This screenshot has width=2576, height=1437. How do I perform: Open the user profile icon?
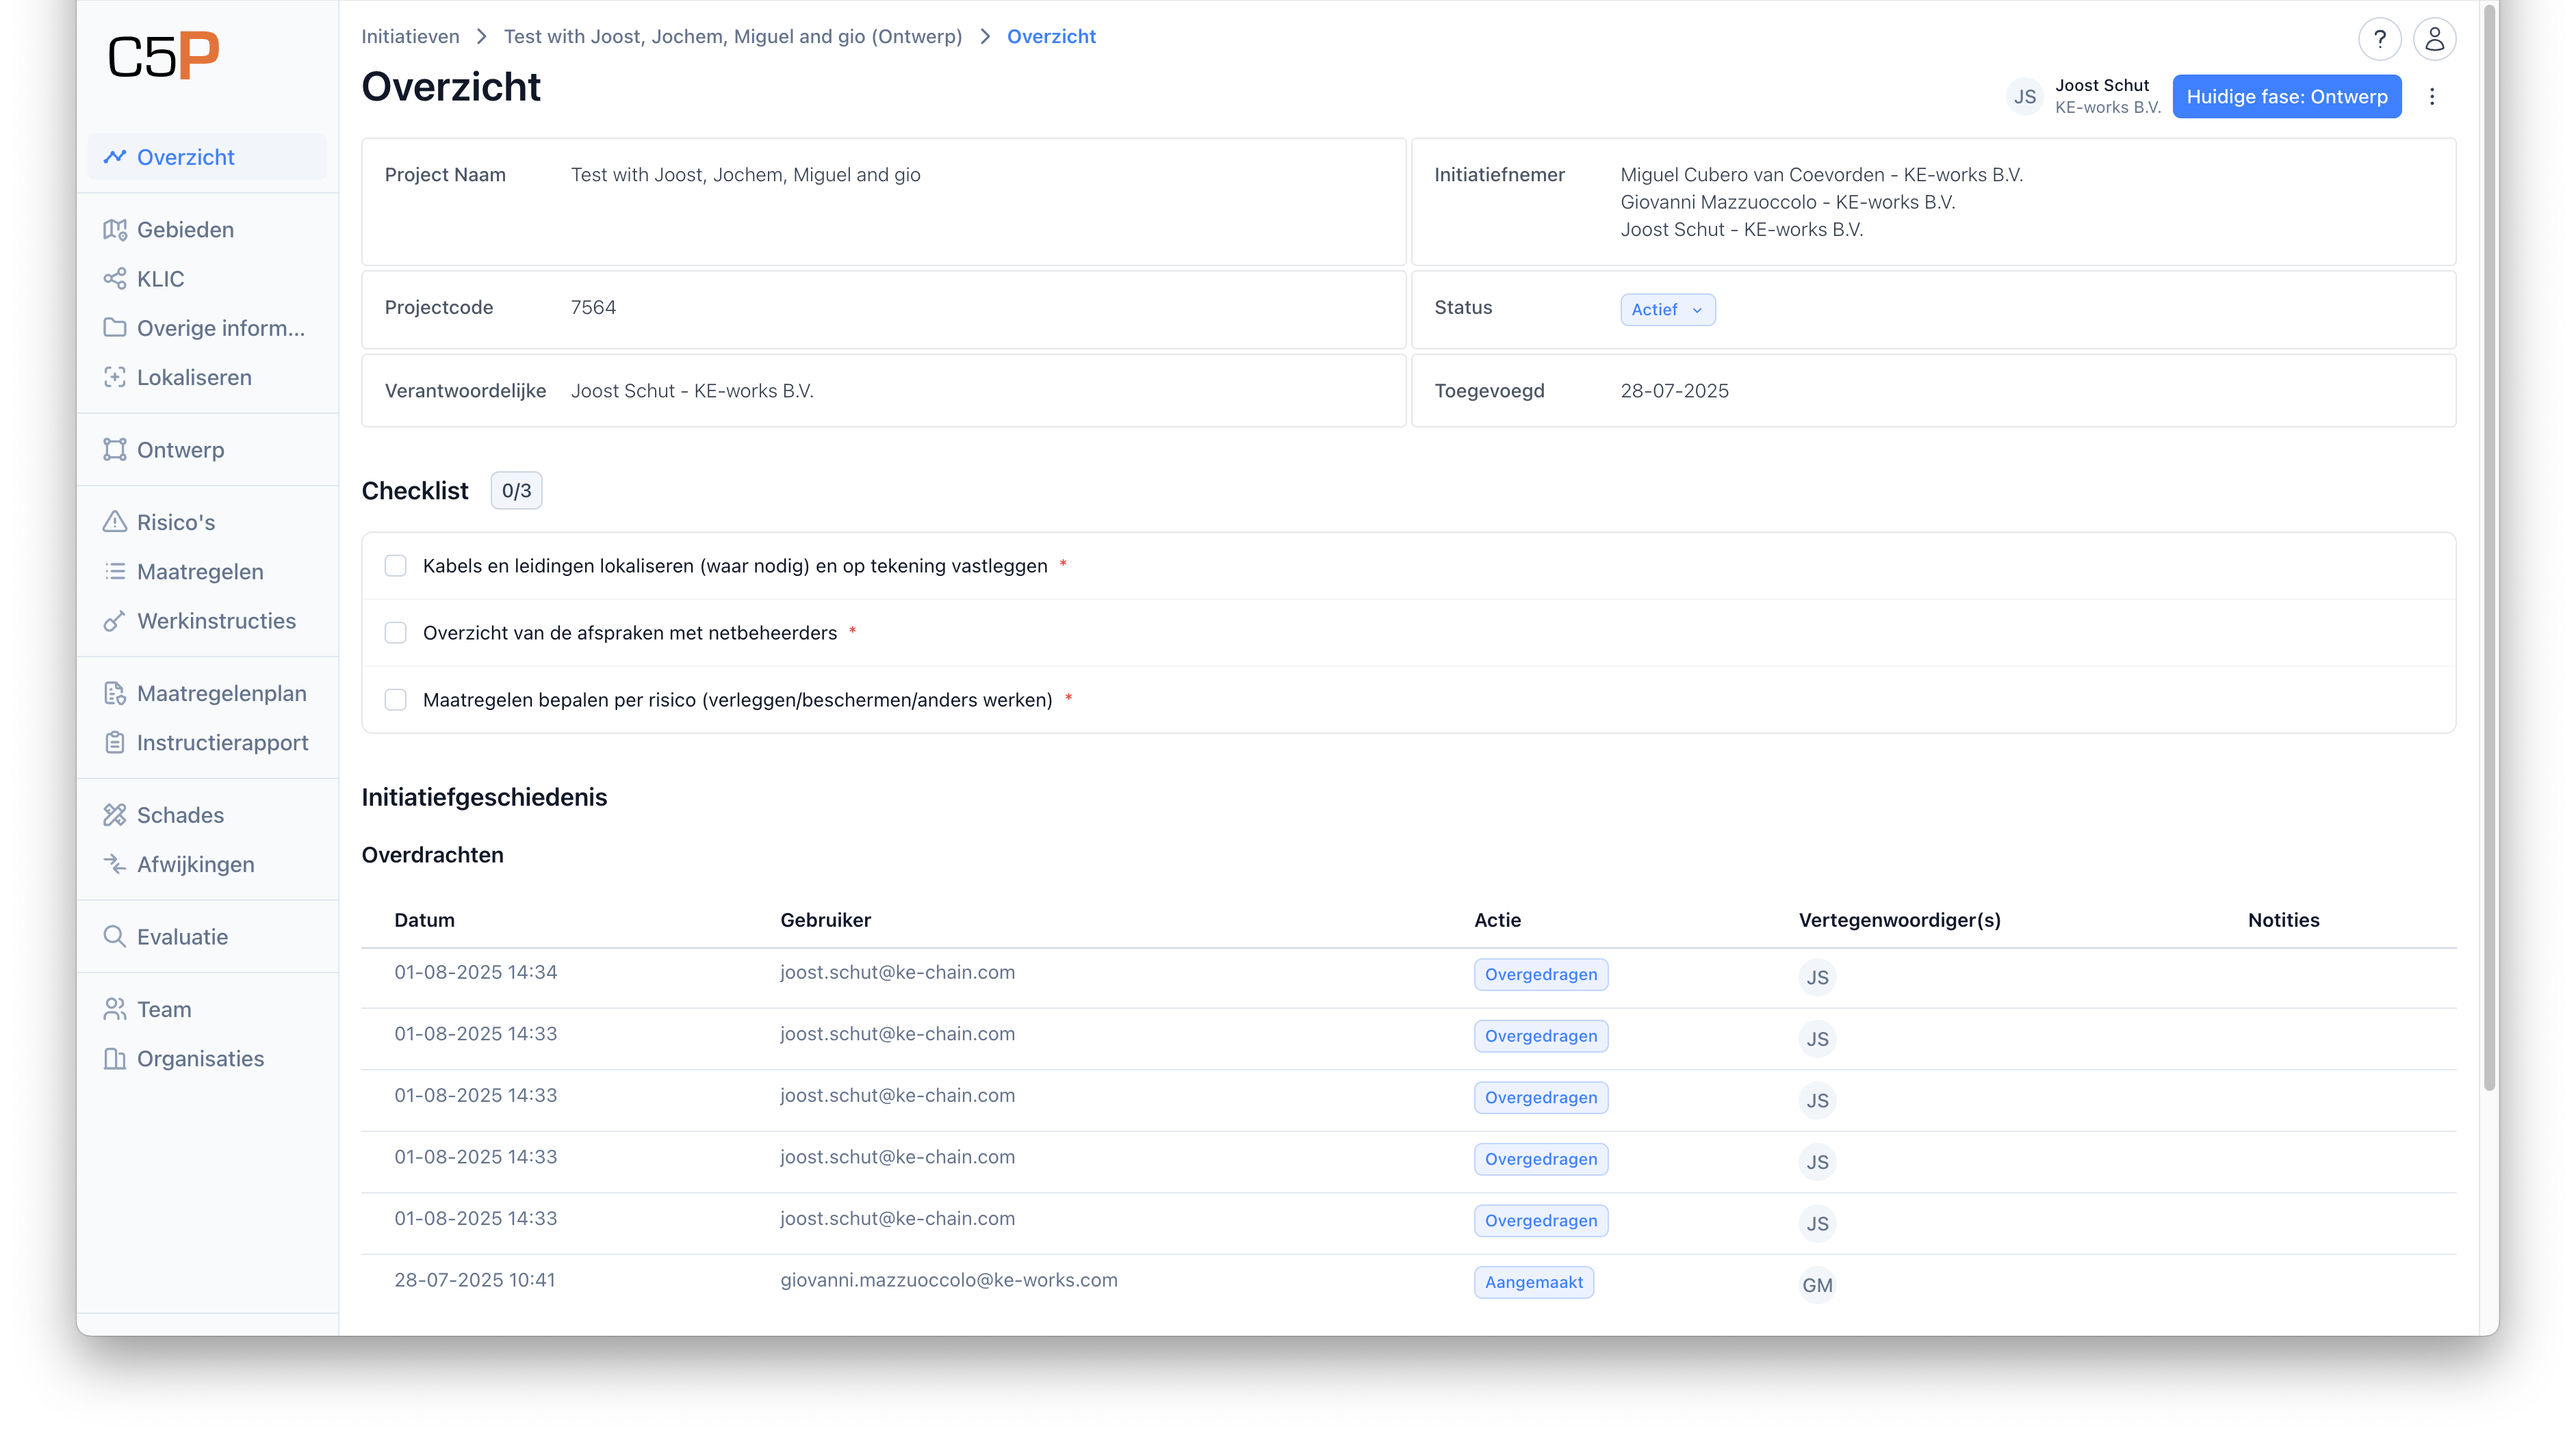coord(2434,39)
